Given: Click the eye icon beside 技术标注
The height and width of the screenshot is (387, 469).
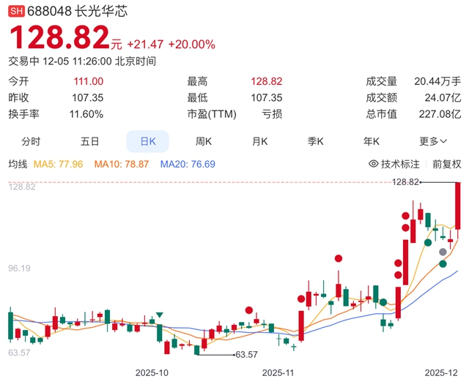Looking at the screenshot, I should point(373,165).
